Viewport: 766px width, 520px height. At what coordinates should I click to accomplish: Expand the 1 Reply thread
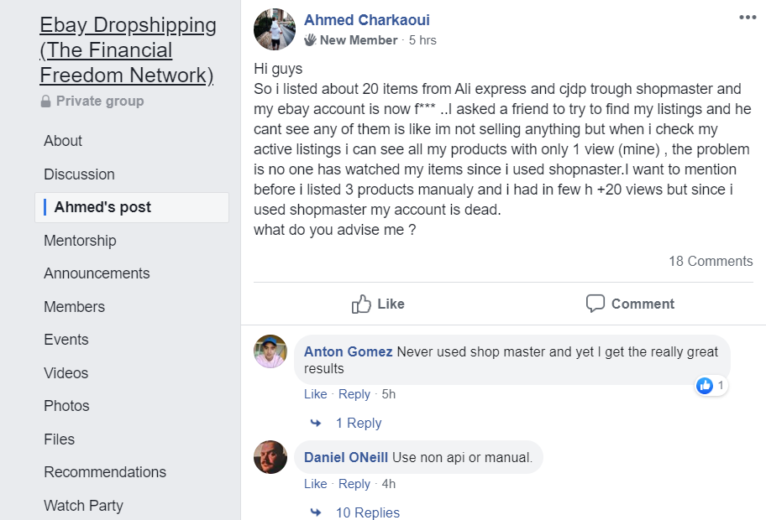pyautogui.click(x=358, y=424)
